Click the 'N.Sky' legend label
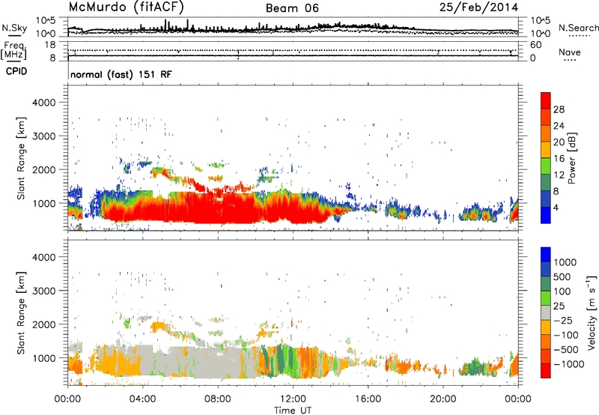The width and height of the screenshot is (599, 415). coord(14,28)
